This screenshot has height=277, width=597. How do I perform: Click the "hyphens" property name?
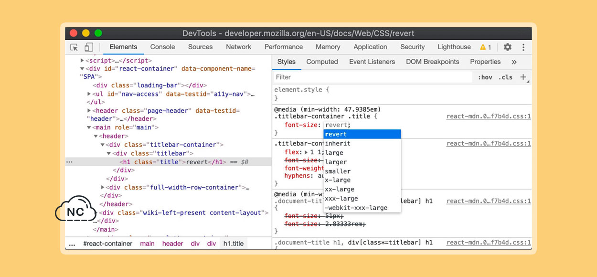pyautogui.click(x=298, y=176)
